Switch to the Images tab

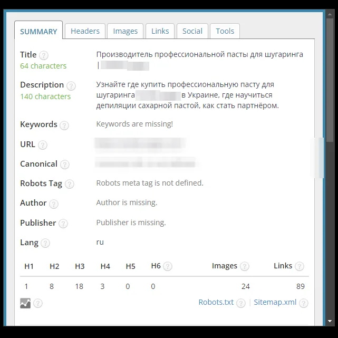point(125,31)
